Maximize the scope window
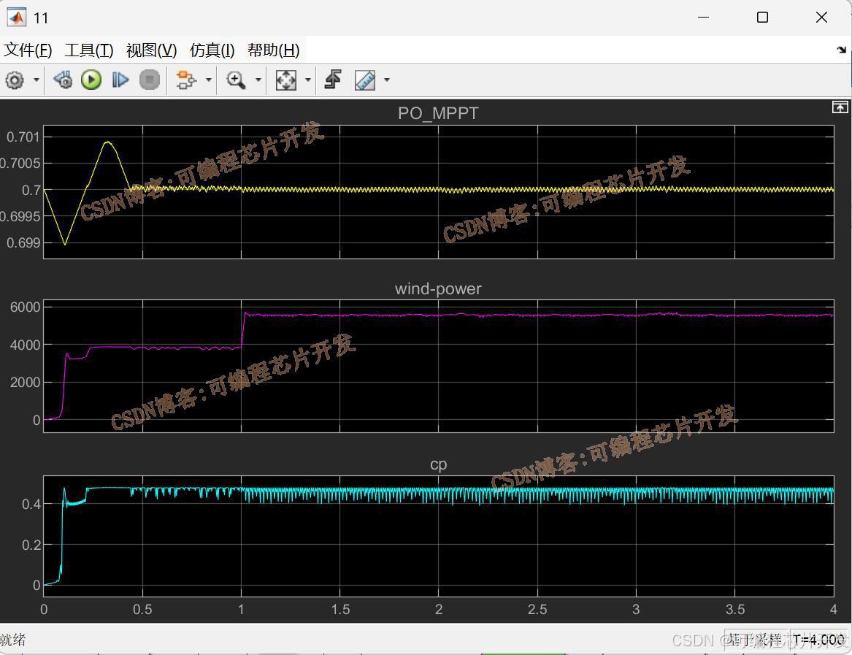 (762, 18)
